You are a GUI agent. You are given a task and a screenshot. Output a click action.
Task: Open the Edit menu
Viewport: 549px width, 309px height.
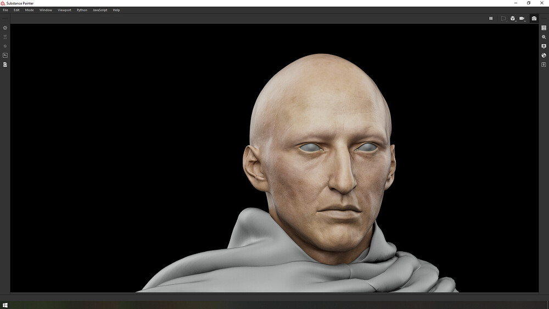coord(16,10)
